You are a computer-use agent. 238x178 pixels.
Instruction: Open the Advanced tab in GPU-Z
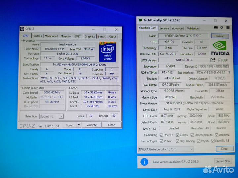[178, 28]
